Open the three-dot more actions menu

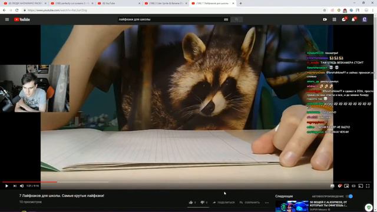(267, 203)
